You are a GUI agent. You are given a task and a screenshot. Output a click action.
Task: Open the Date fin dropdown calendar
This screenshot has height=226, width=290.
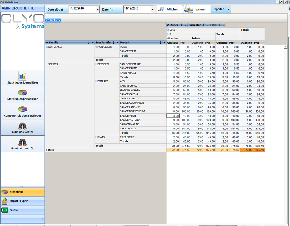click(x=152, y=9)
